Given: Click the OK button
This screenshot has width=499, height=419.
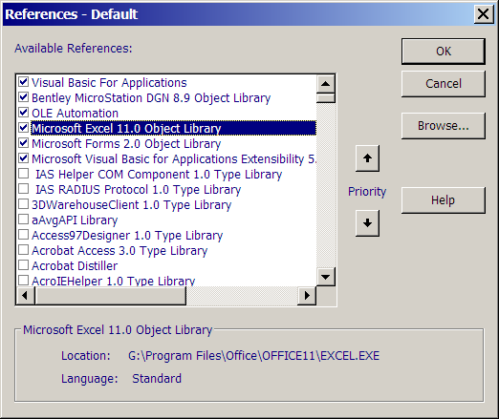Looking at the screenshot, I should click(x=444, y=52).
